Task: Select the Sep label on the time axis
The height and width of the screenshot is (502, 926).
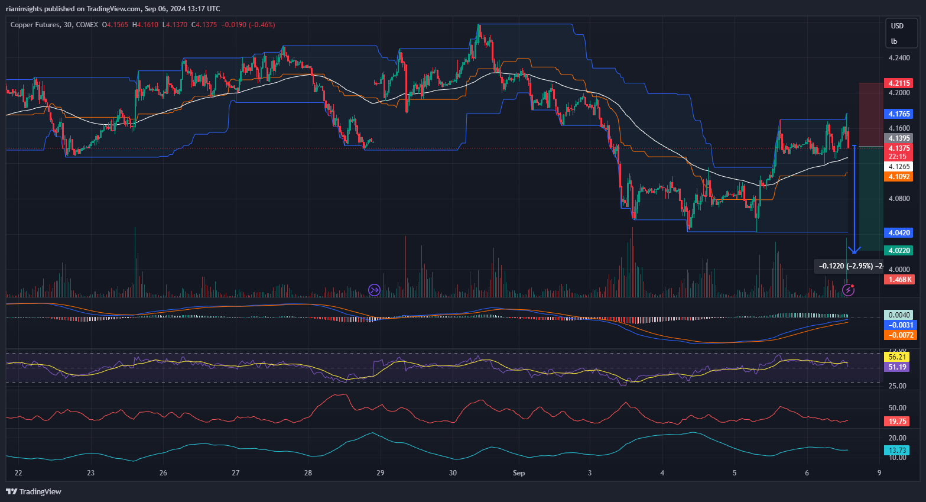Action: pyautogui.click(x=519, y=473)
